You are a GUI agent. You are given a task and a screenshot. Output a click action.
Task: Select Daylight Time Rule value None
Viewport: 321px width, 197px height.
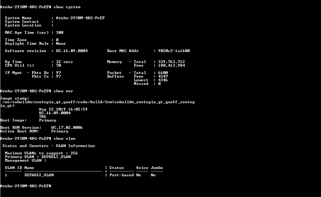(61, 44)
